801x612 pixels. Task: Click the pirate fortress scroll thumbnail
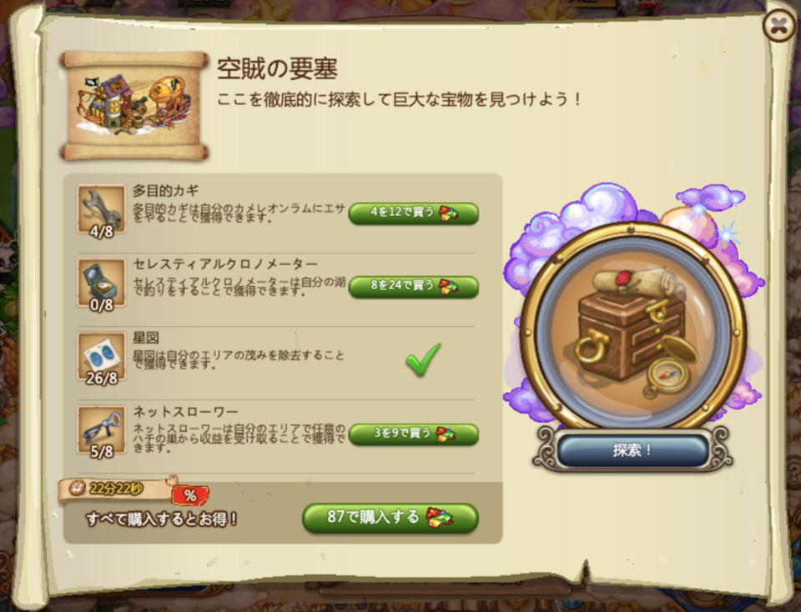134,106
